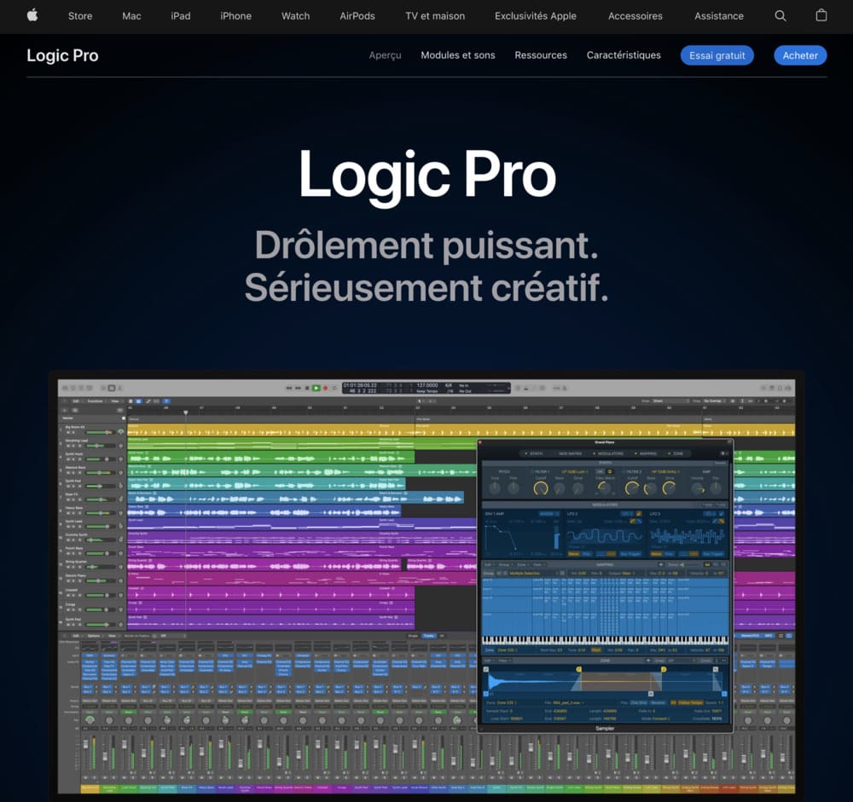The height and width of the screenshot is (802, 853).
Task: Open the shopping bag icon in the Apple menu
Action: pos(821,15)
